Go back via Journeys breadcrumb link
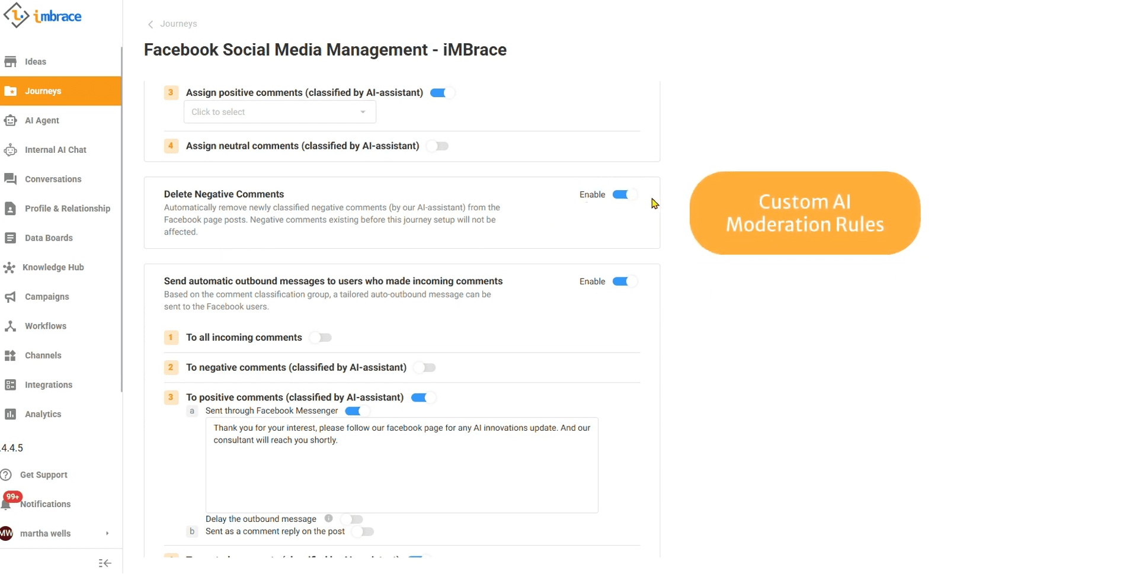Screen dimensions: 1130x577 click(178, 24)
